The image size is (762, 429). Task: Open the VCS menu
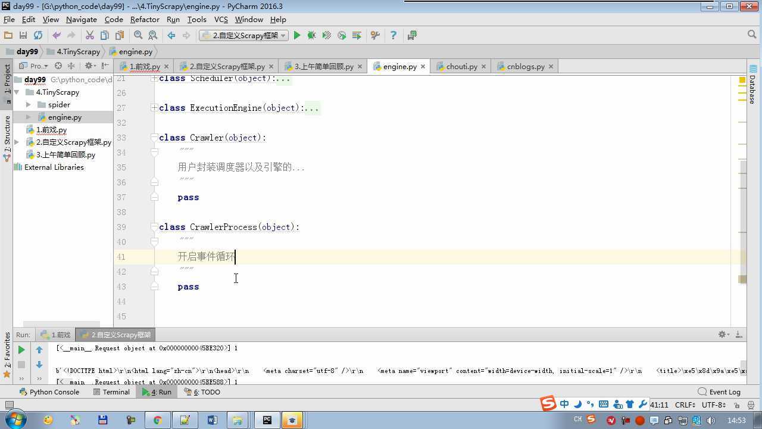(221, 20)
